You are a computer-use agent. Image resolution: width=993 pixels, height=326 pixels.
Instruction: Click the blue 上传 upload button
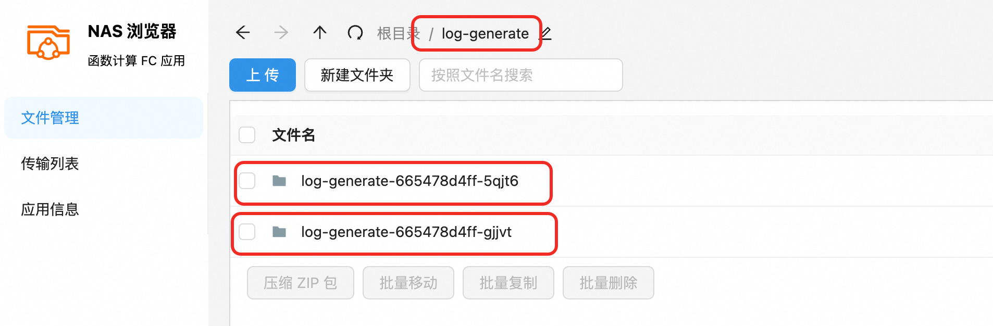click(x=263, y=75)
